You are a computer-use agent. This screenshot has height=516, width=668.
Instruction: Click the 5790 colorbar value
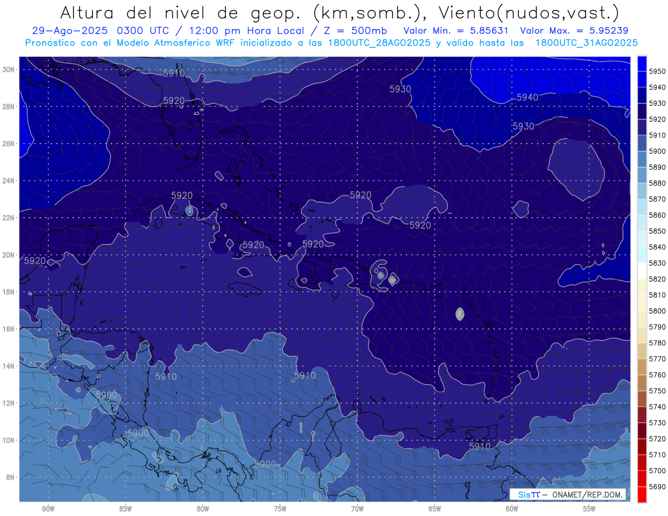(657, 327)
